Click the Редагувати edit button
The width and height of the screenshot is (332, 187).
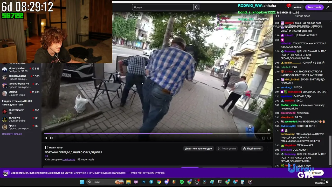(227, 149)
